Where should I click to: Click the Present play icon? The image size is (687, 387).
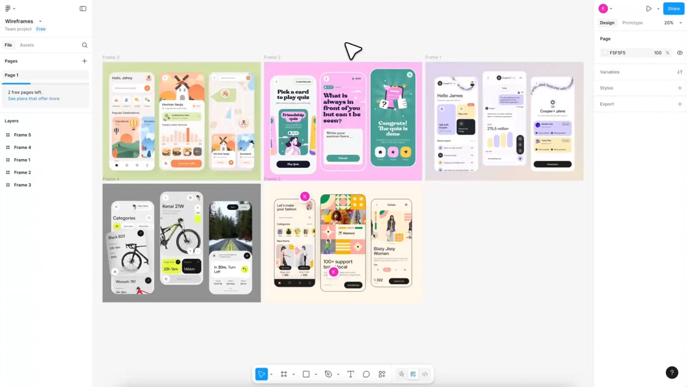[649, 9]
